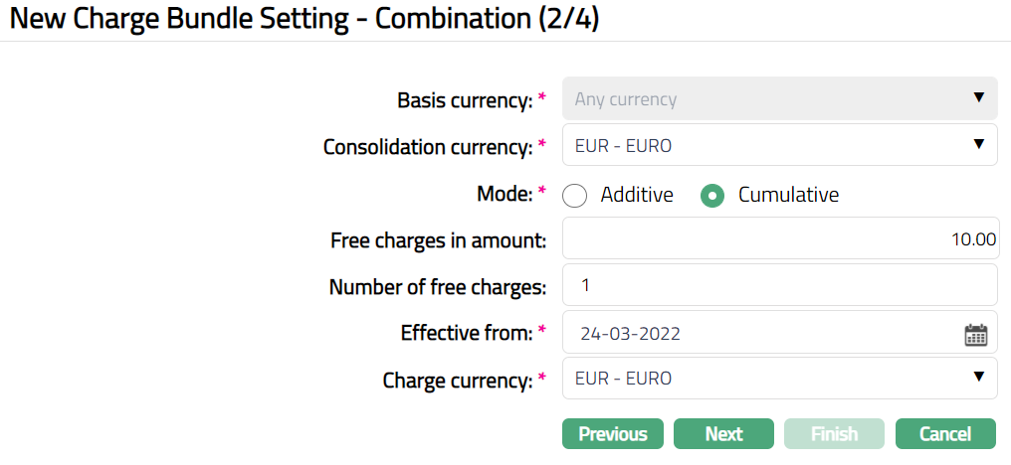Click the Charge currency dropdown arrow
Viewport: 1011px width, 465px height.
pos(978,378)
